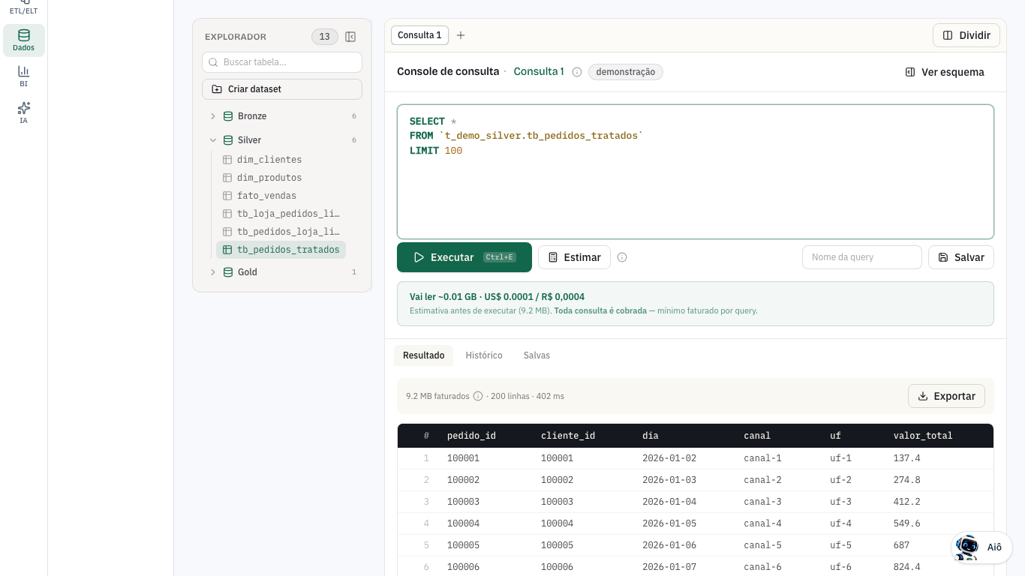
Task: Select the tb_loja_pedidos_li... table
Action: [281, 214]
